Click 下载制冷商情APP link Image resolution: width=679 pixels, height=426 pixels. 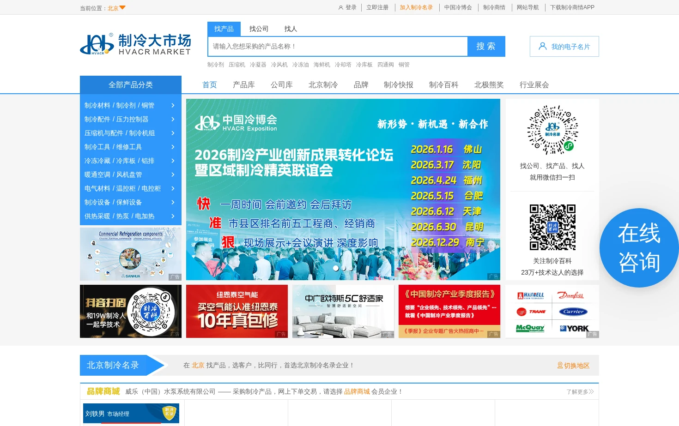[x=572, y=7]
